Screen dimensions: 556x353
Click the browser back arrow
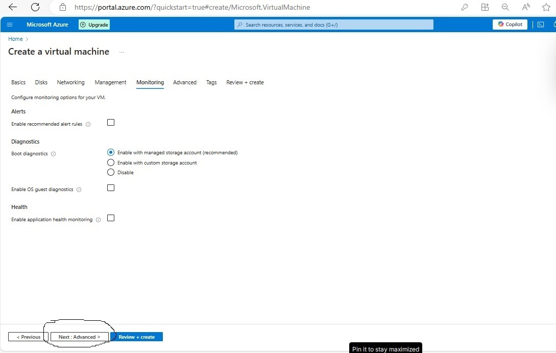(x=13, y=7)
